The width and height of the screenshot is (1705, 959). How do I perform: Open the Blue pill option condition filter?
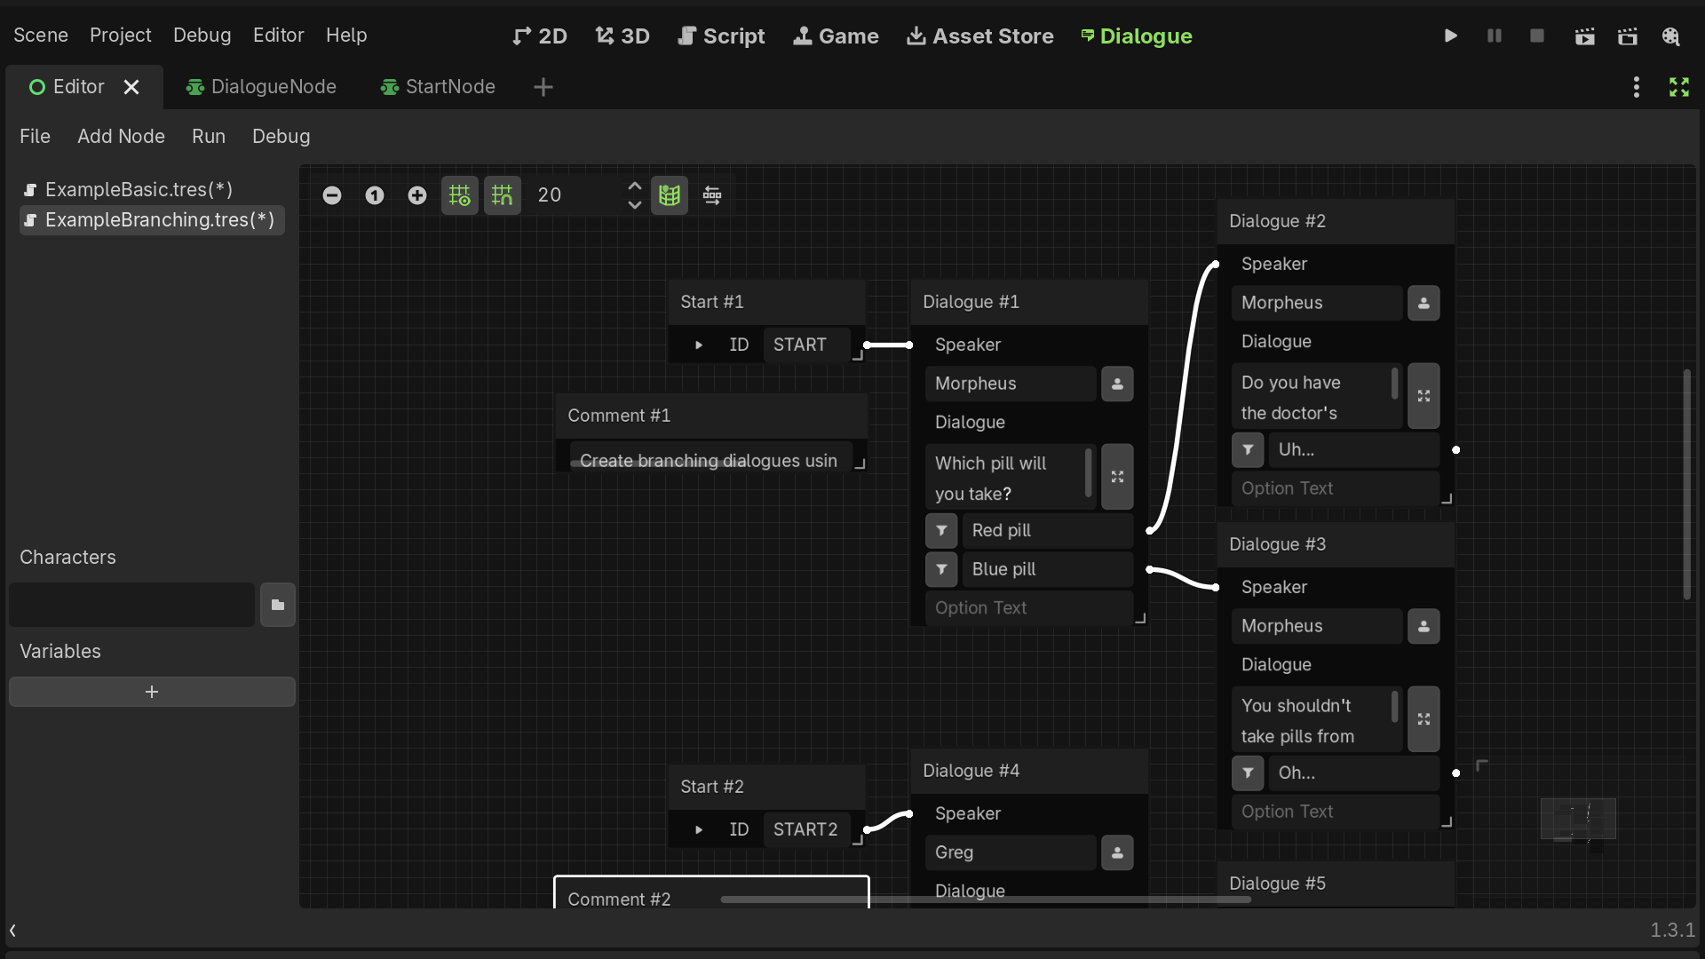click(941, 569)
